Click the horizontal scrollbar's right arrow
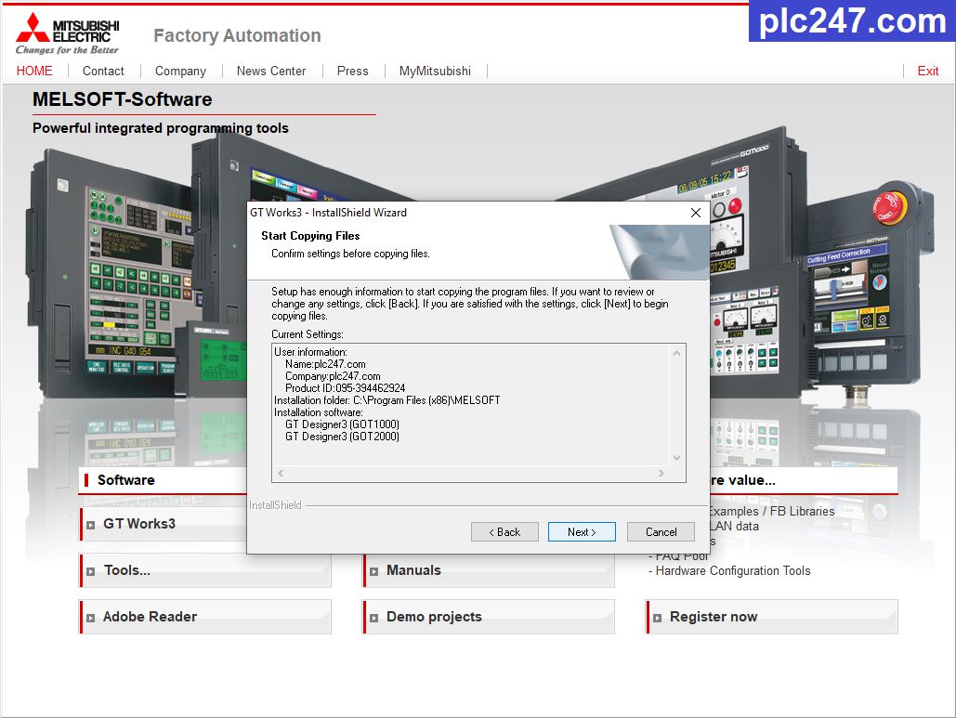Viewport: 956px width, 718px height. (x=661, y=474)
